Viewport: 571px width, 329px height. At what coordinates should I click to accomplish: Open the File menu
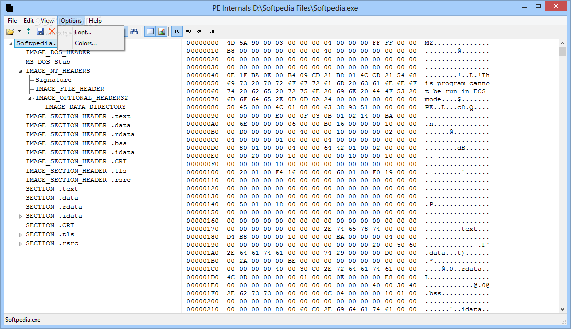click(12, 21)
